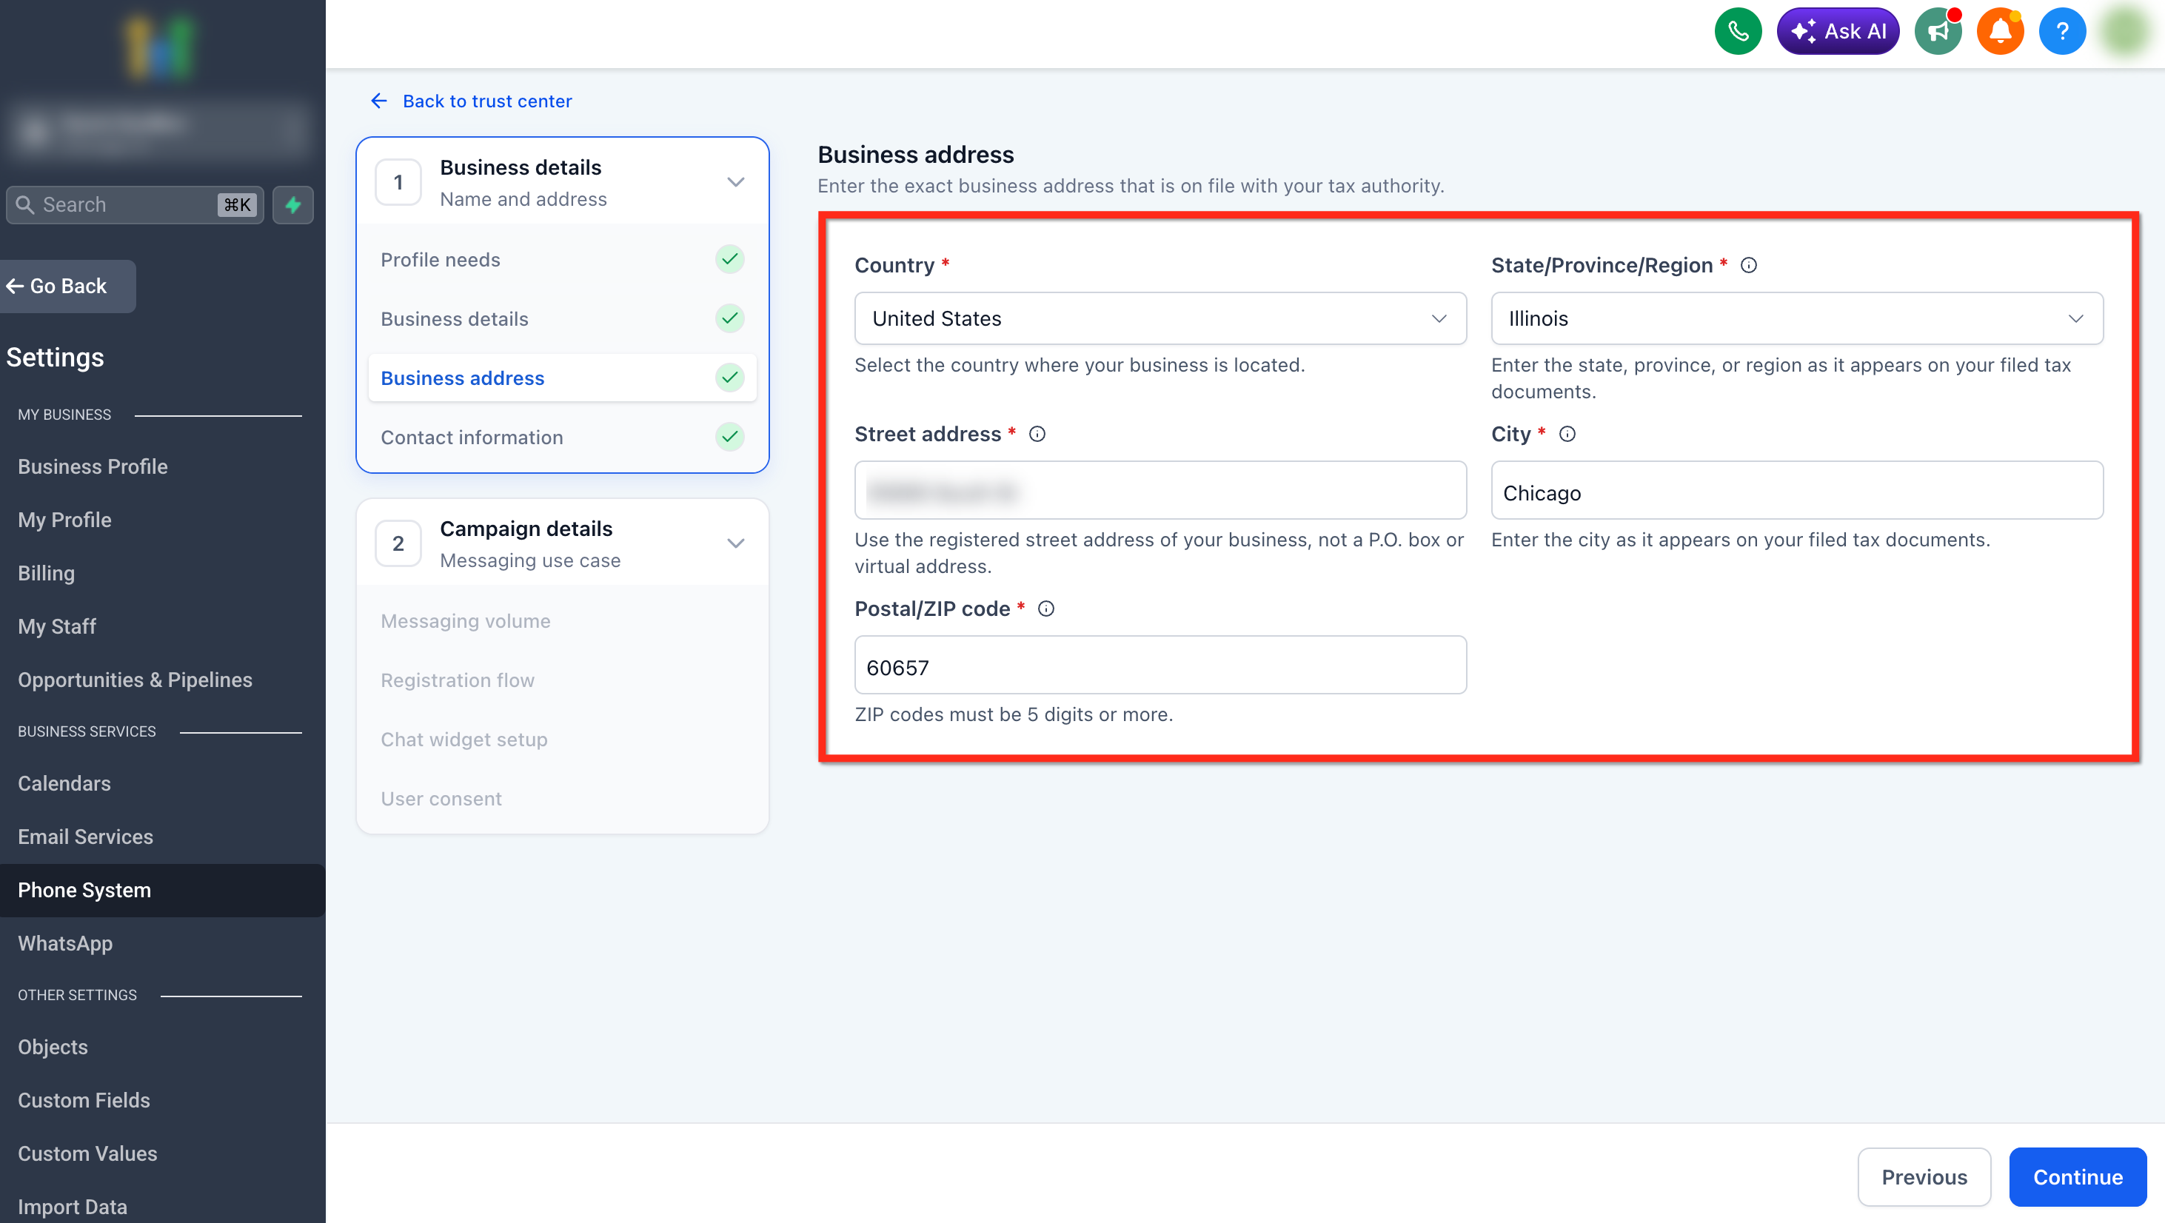This screenshot has width=2165, height=1223.
Task: Open the Country dropdown showing United States
Action: [x=1160, y=318]
